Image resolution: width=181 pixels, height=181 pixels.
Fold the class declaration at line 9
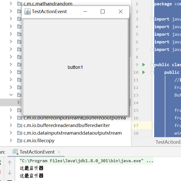152,65
